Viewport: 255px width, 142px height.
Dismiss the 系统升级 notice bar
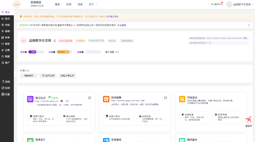pos(249,25)
